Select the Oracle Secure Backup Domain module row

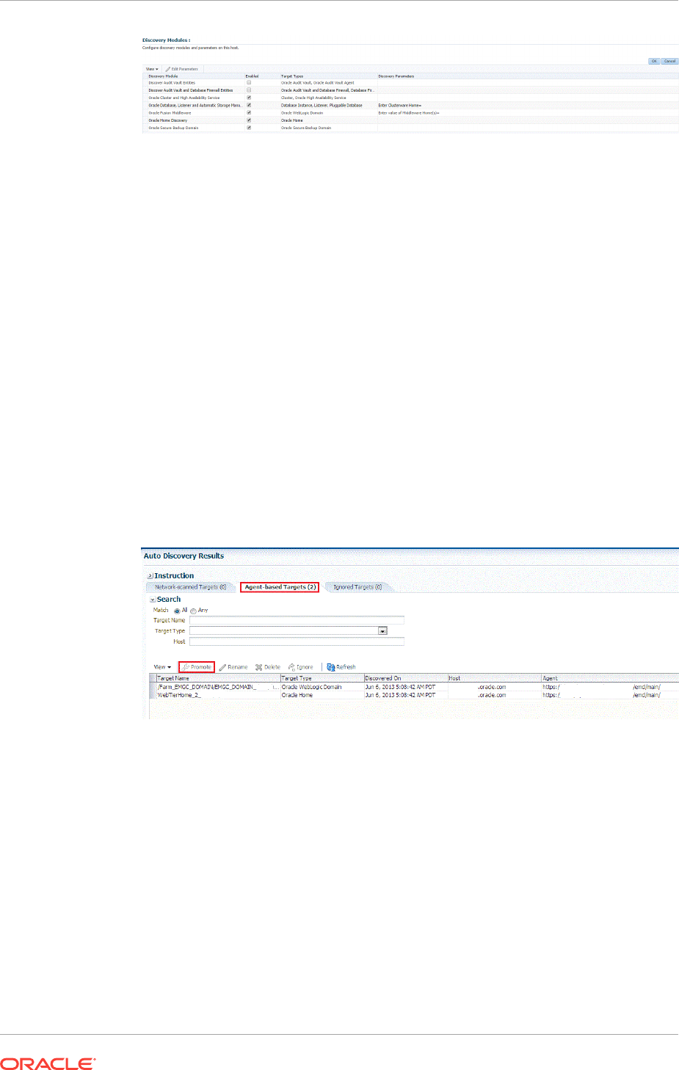[x=410, y=128]
